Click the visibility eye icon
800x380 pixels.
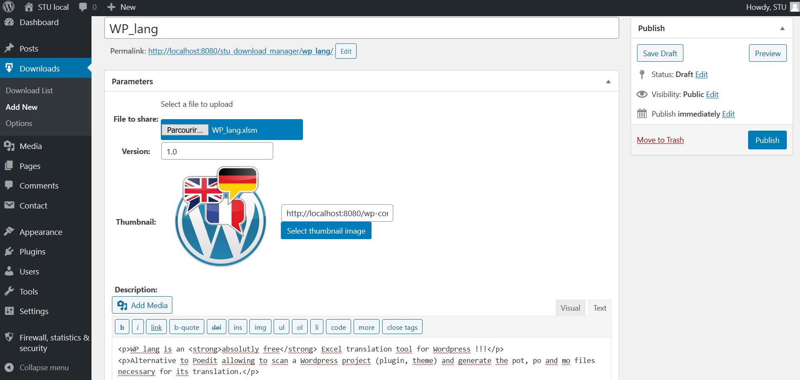pos(642,94)
